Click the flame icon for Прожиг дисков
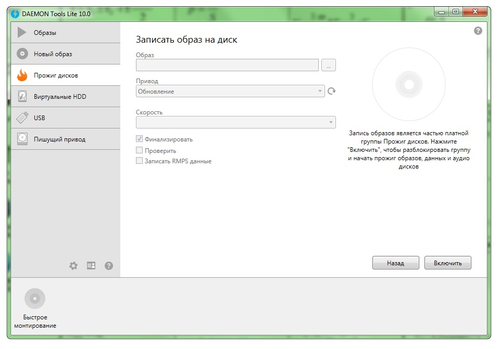This screenshot has width=500, height=349. tap(22, 75)
